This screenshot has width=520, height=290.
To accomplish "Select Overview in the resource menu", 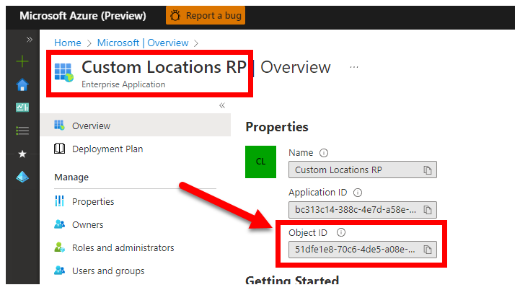I will click(91, 126).
